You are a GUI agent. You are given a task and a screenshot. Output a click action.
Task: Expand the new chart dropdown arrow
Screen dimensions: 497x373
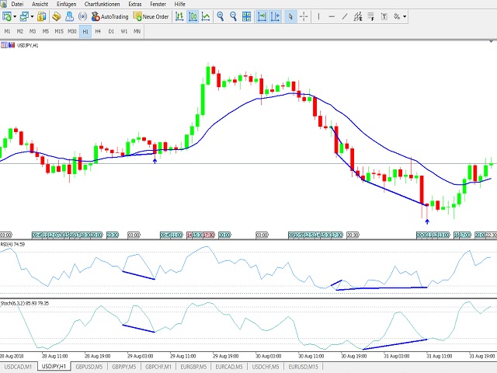(x=16, y=16)
